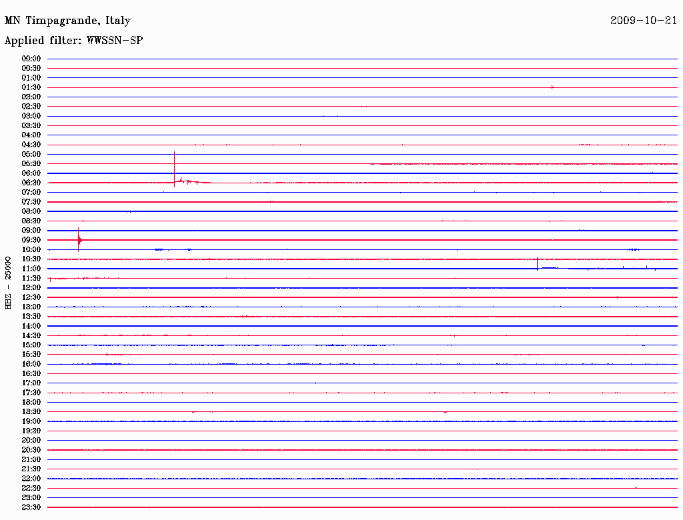Screen dimensions: 683x520
Task: Click the red seismic event on 09:30 trace
Action: (x=79, y=239)
